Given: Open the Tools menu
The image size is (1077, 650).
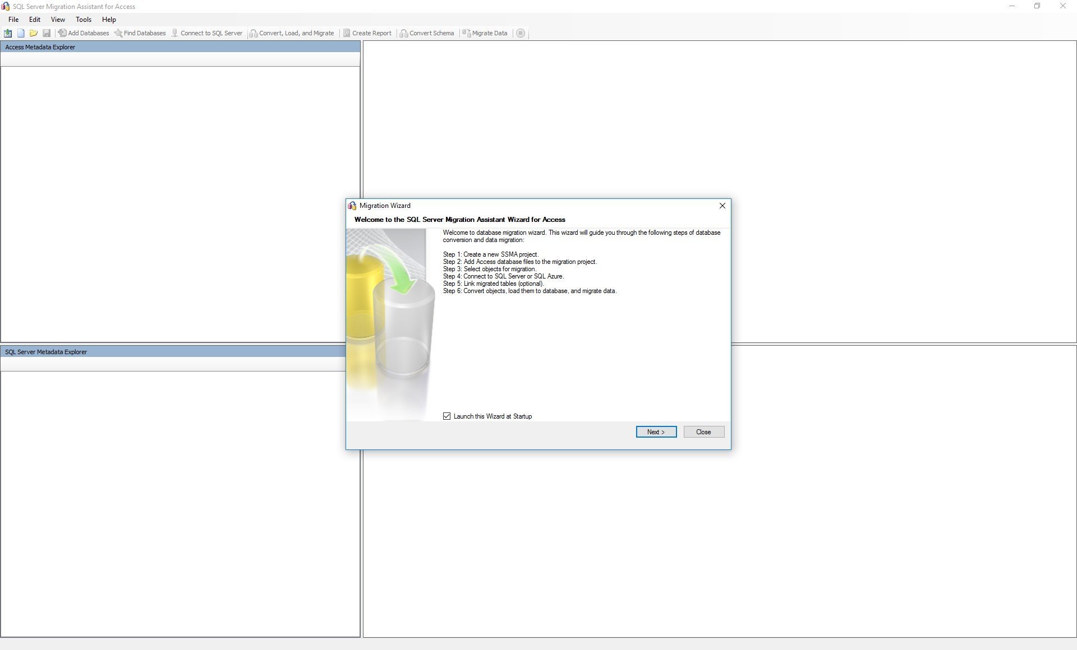Looking at the screenshot, I should 84,19.
